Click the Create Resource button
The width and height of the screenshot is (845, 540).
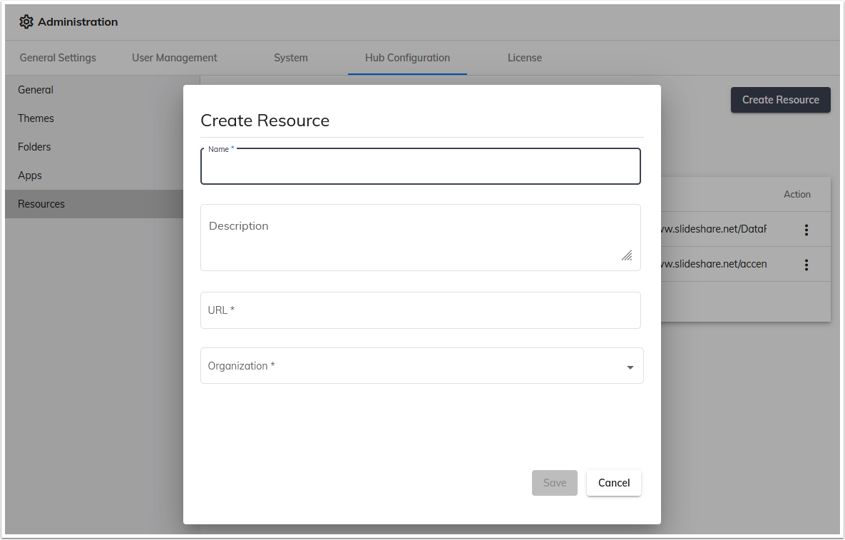tap(780, 100)
